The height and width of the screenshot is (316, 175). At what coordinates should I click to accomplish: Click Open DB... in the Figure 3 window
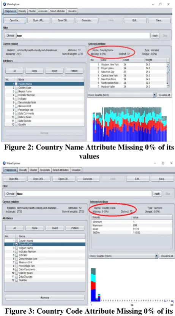pyautogui.click(x=63, y=179)
